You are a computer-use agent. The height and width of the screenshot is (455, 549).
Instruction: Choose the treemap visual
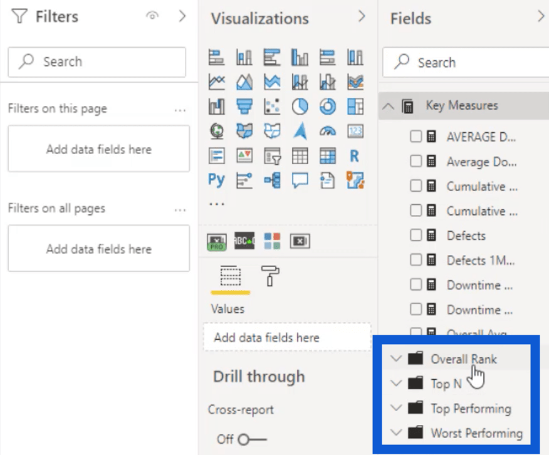pyautogui.click(x=355, y=107)
